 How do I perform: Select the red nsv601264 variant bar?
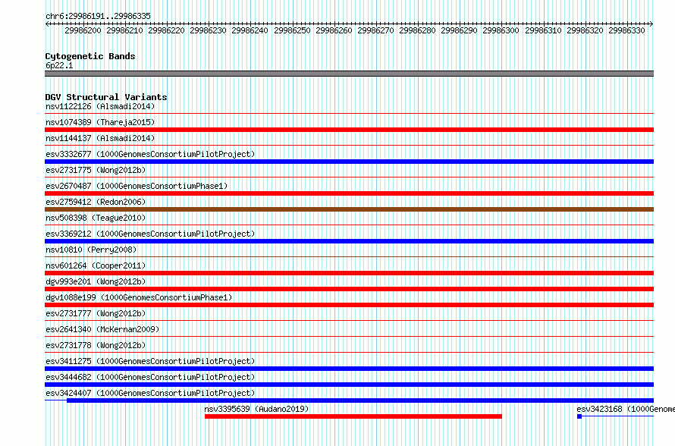(x=349, y=273)
